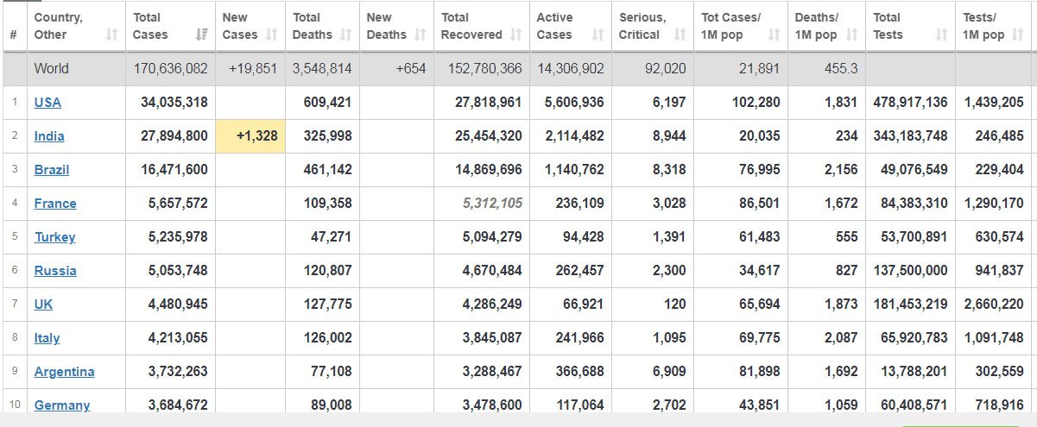Select Germany active cases 117,064

tap(580, 405)
